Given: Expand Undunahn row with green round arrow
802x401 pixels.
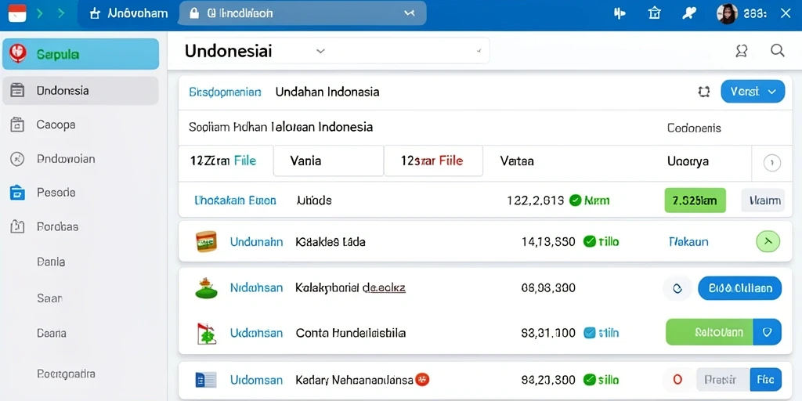Looking at the screenshot, I should point(768,241).
